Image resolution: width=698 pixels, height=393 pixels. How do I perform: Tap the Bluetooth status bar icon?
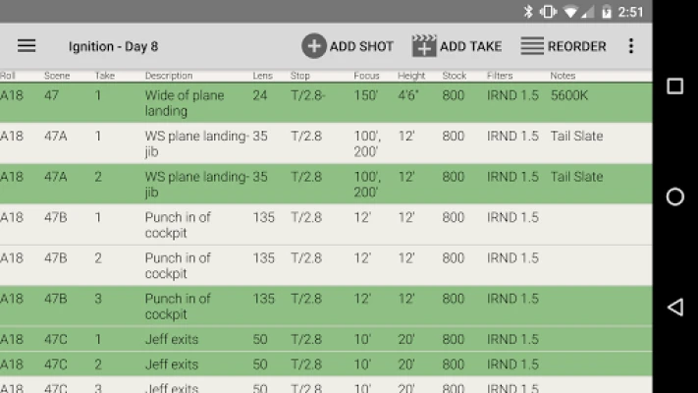coord(527,12)
